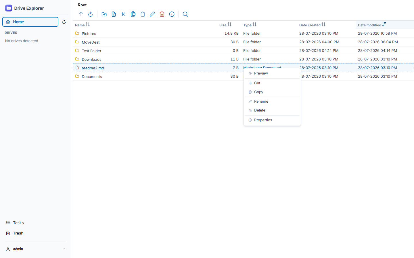
Task: Sort files by Date created column
Action: (x=313, y=25)
